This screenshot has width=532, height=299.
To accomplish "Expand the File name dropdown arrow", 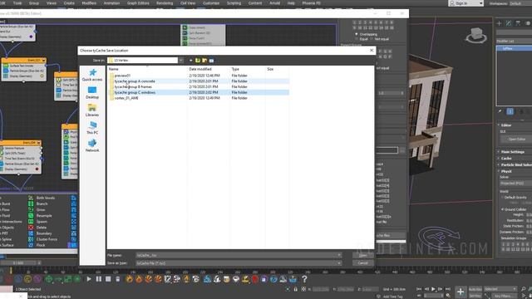I will click(x=339, y=255).
